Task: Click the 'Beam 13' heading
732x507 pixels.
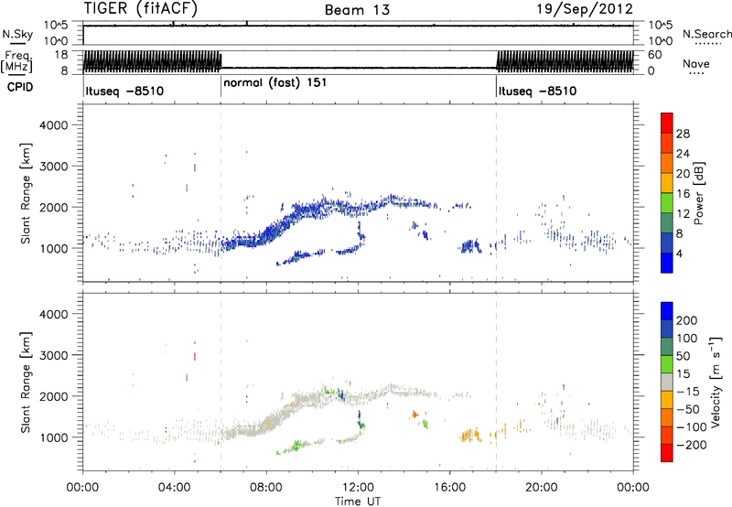Action: [357, 10]
